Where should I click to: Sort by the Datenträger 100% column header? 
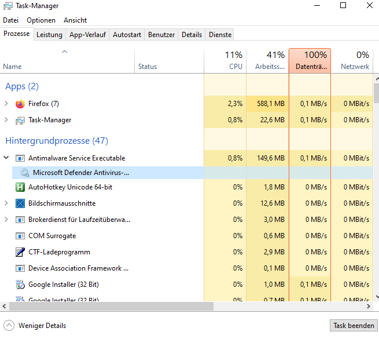click(x=310, y=61)
